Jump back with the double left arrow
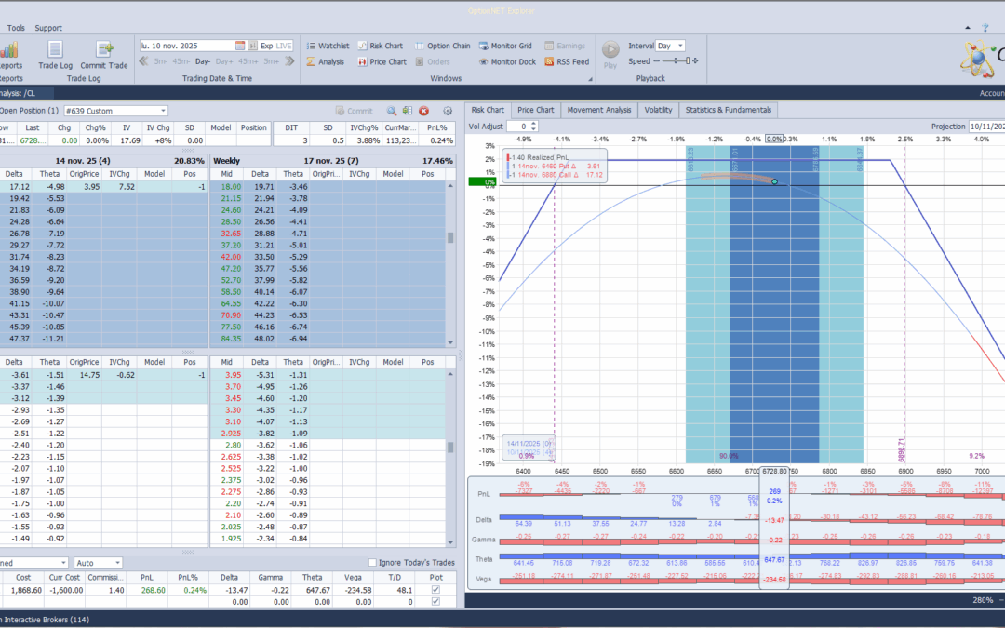The image size is (1005, 628). 143,61
